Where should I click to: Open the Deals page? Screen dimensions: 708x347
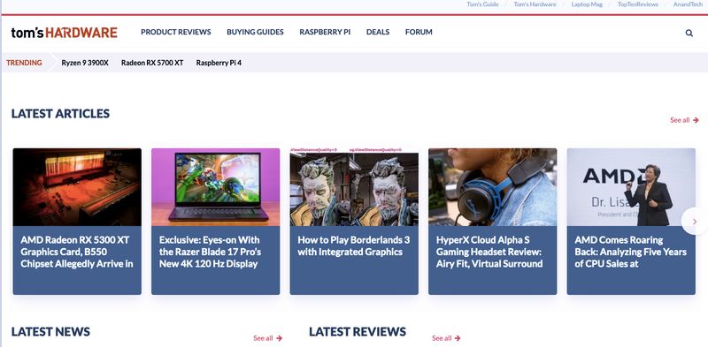tap(378, 32)
